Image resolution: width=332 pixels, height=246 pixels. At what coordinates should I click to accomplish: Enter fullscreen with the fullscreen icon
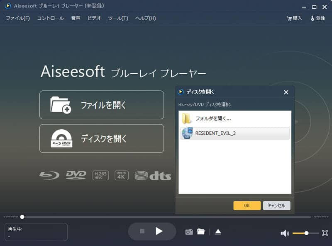pyautogui.click(x=325, y=233)
